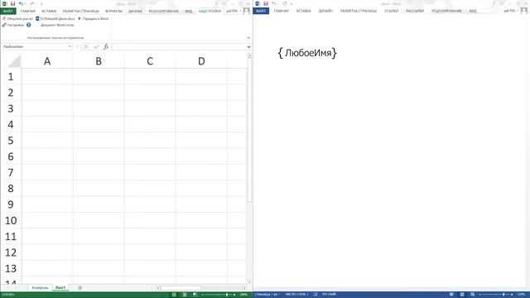Click Передать в Word play arrow
The width and height of the screenshot is (530, 298).
pyautogui.click(x=79, y=18)
